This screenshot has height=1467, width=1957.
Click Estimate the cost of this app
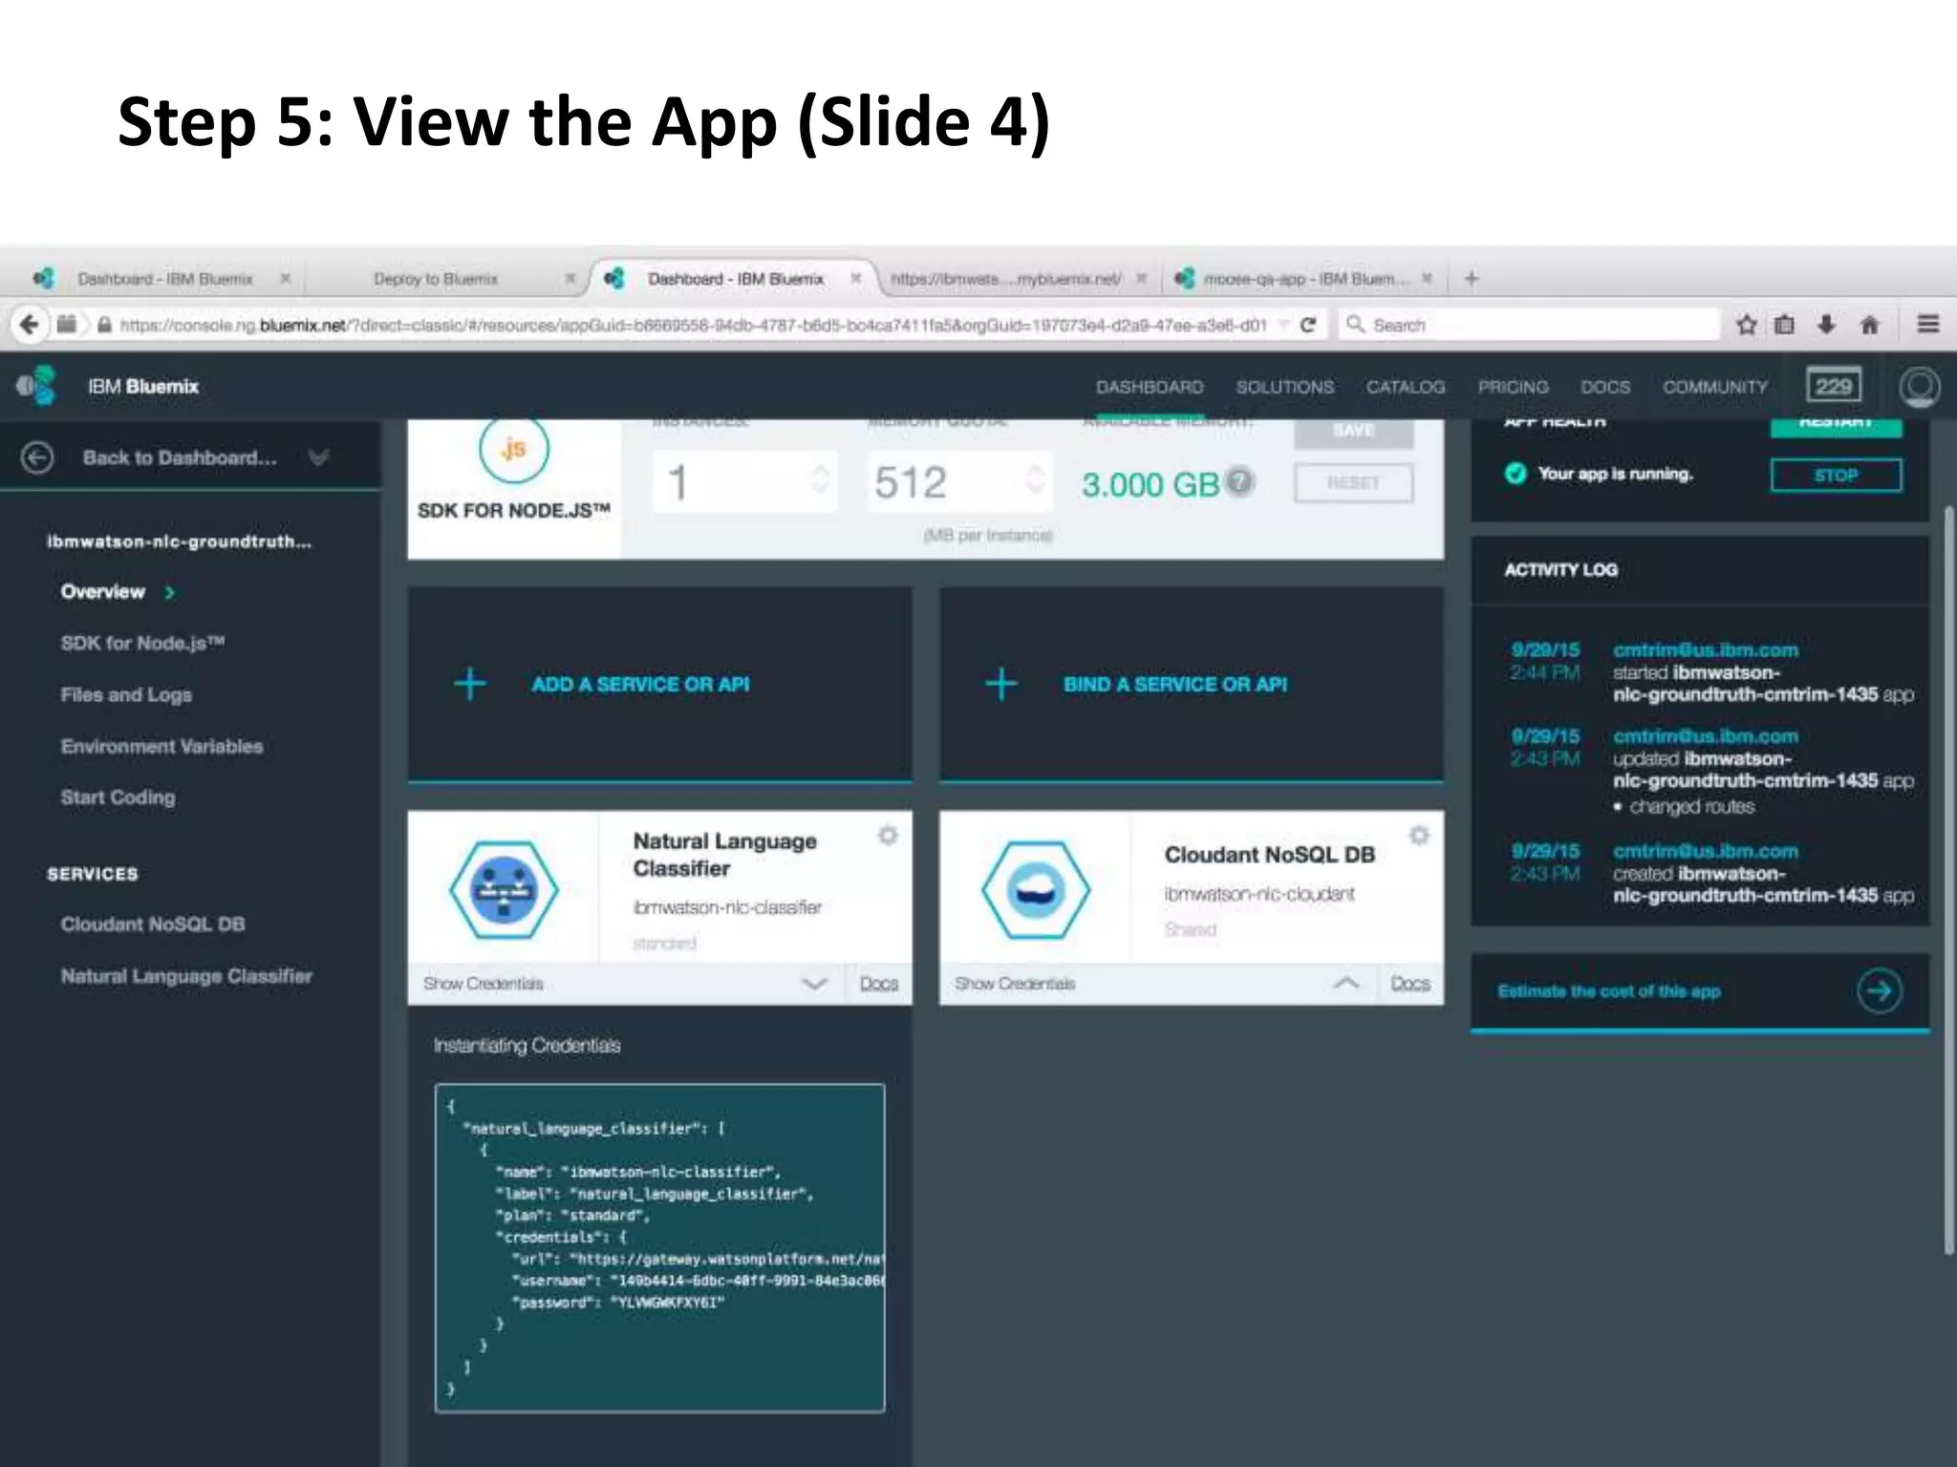click(x=1609, y=991)
